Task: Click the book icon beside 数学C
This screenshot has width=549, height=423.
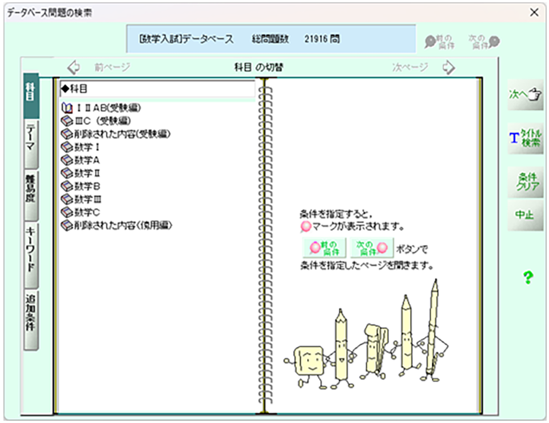Action: (x=67, y=213)
